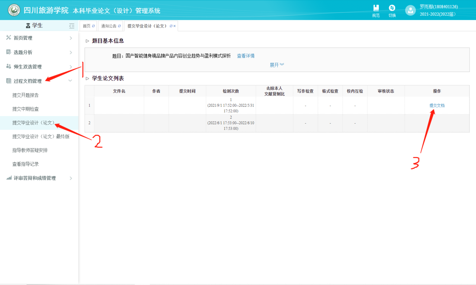Click the 检测次数 column header

[231, 91]
